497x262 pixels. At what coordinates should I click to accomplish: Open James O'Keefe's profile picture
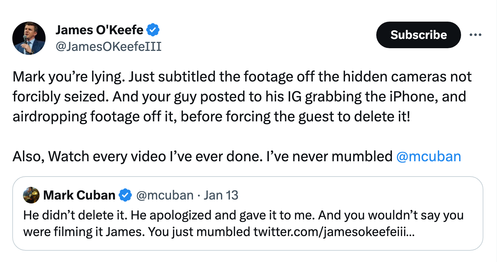pyautogui.click(x=29, y=38)
